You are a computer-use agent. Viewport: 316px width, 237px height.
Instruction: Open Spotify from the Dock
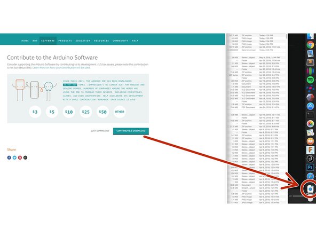(x=310, y=80)
